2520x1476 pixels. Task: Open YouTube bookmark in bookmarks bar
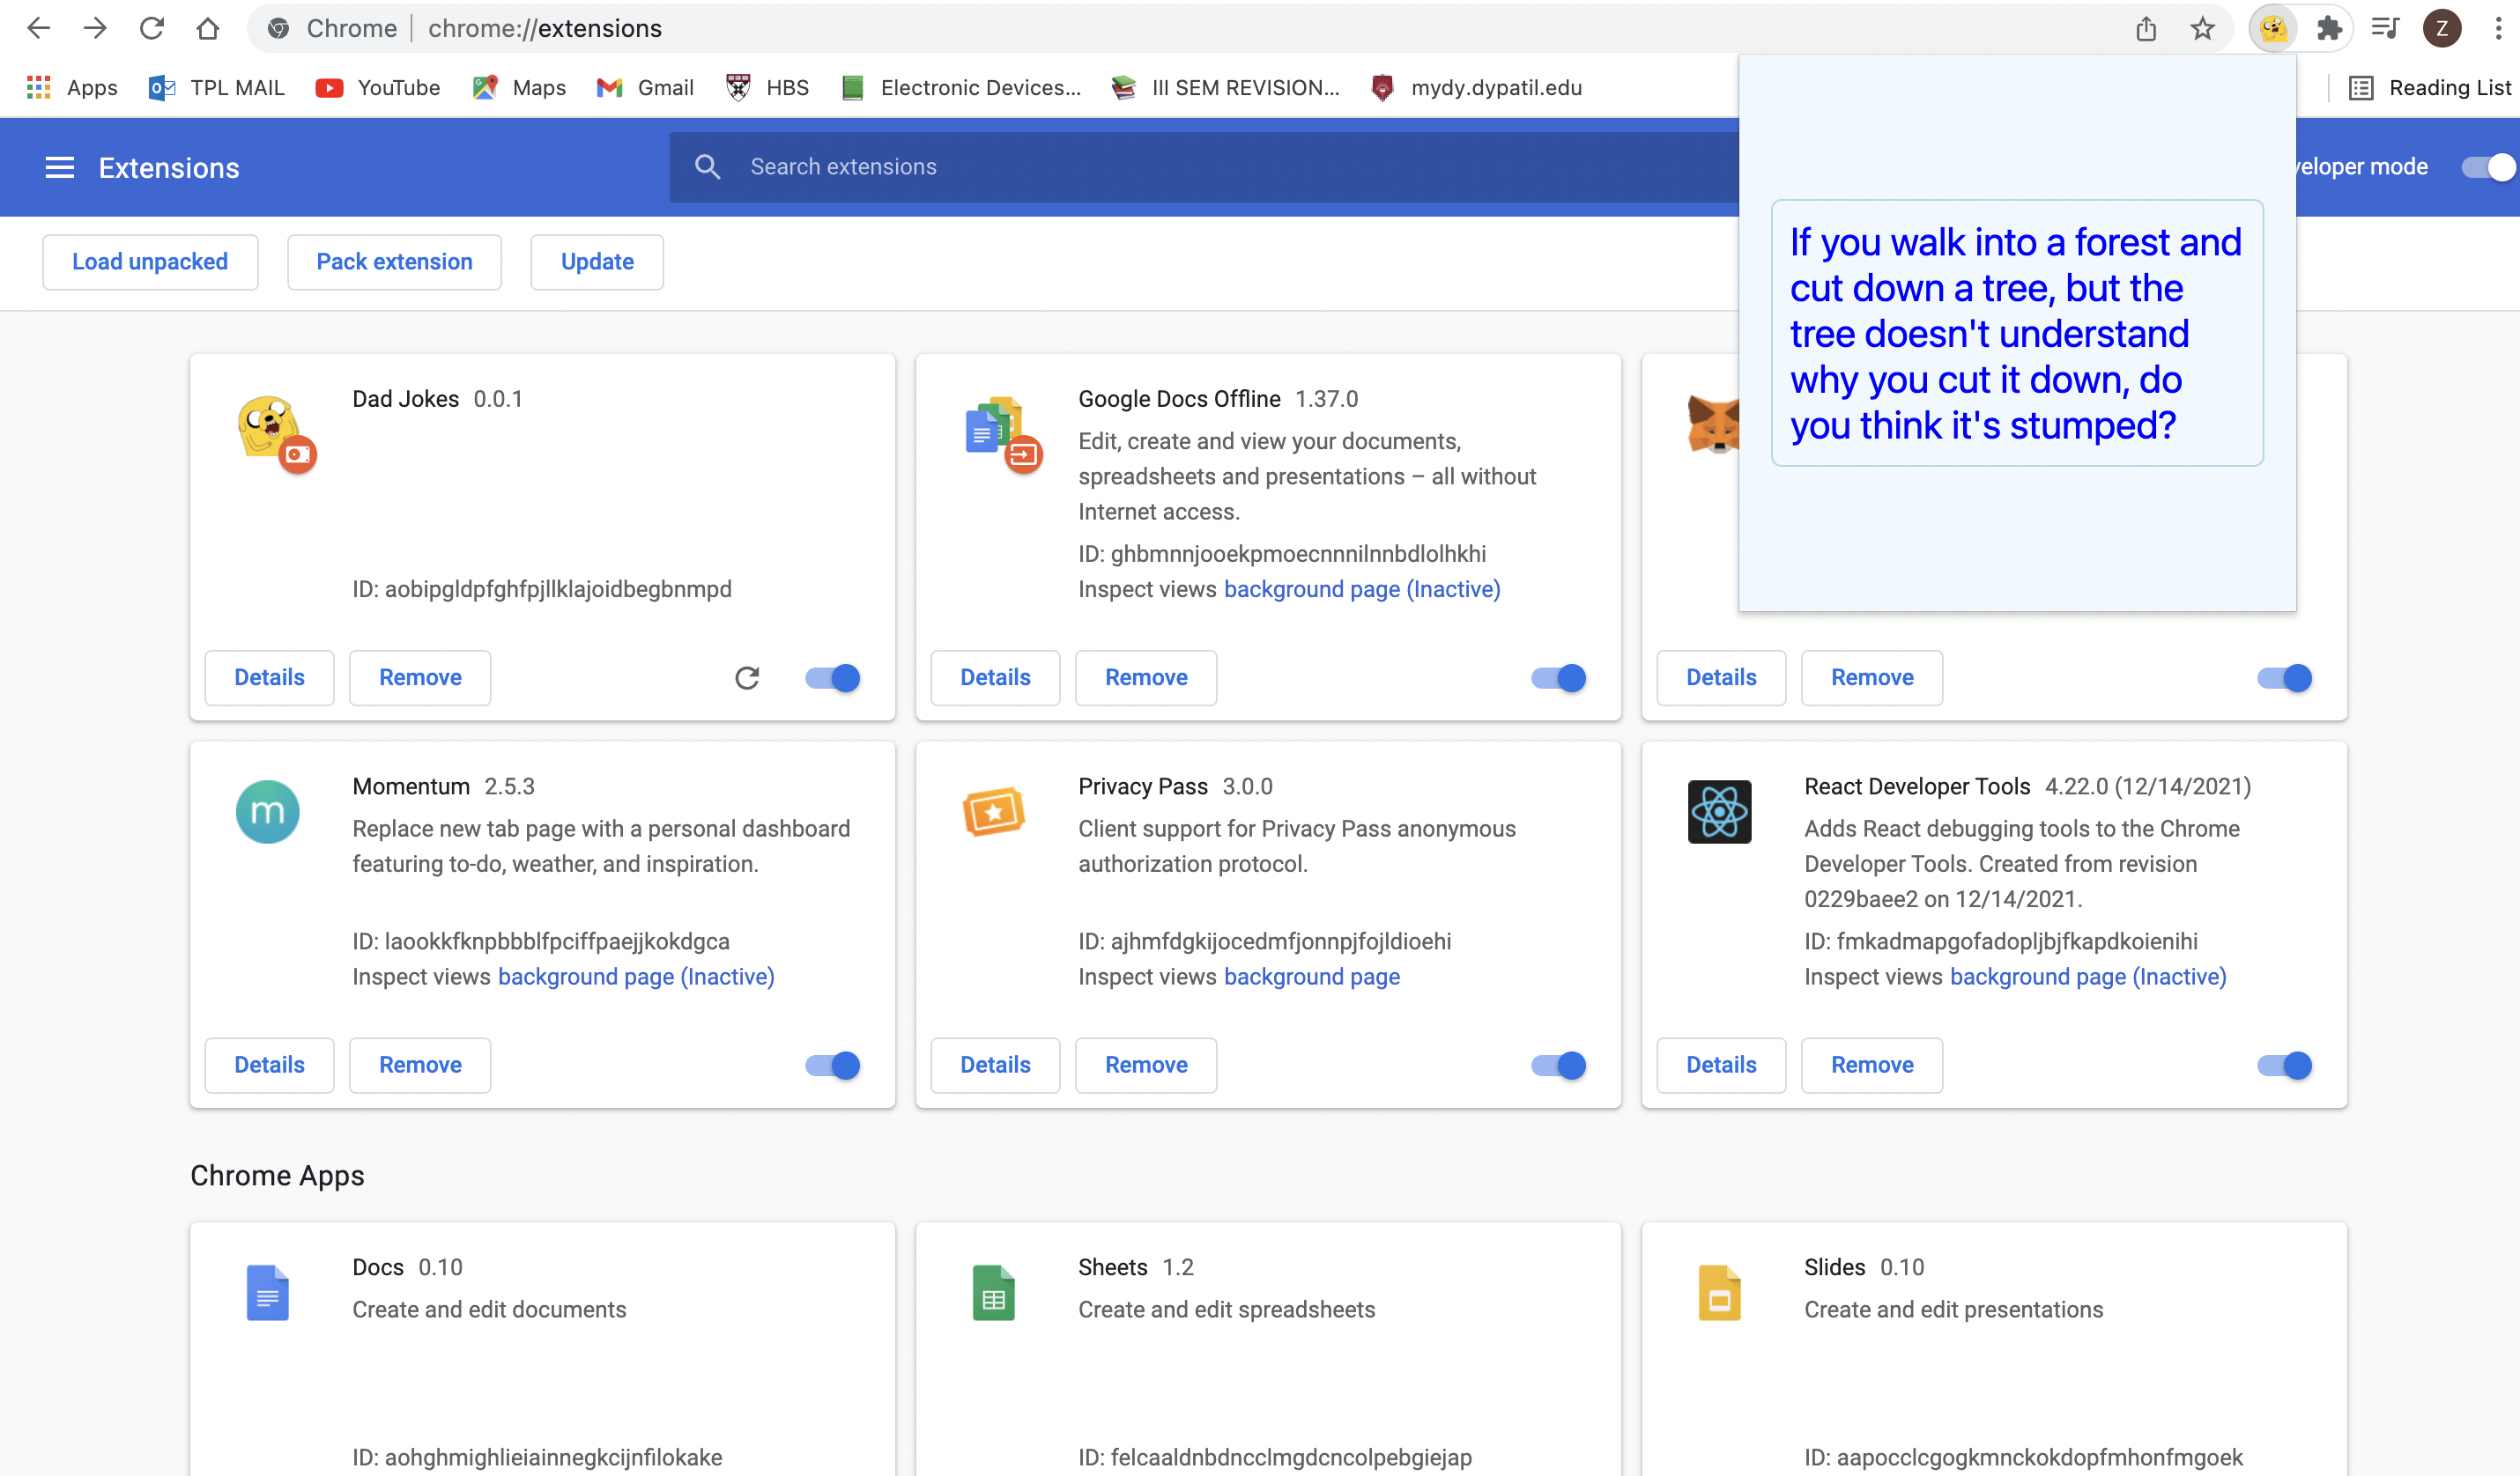coord(378,88)
